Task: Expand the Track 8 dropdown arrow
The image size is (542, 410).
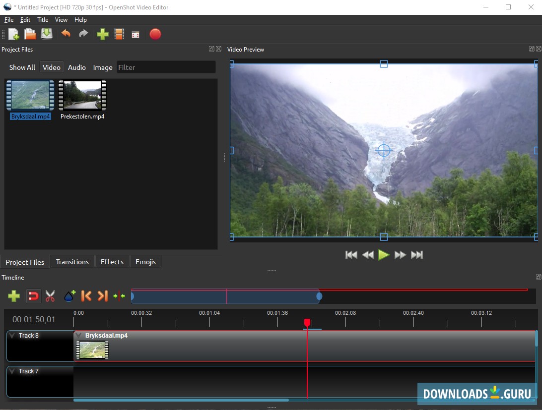Action: pyautogui.click(x=12, y=336)
